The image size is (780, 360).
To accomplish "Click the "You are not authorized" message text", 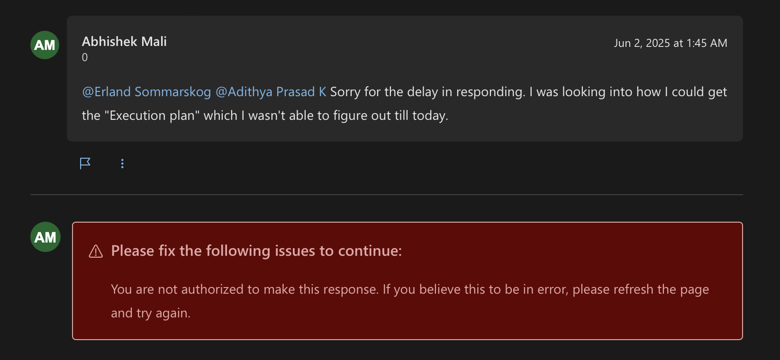I will (x=245, y=289).
